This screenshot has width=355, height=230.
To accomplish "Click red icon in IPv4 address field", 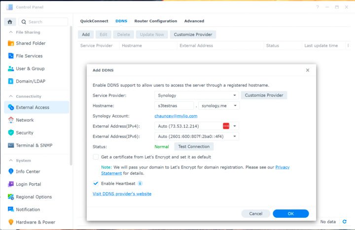I will tap(226, 126).
